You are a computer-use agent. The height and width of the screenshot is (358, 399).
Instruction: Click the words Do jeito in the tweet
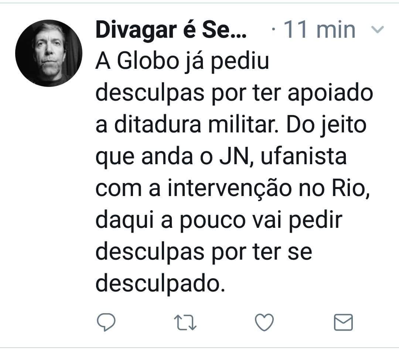(326, 125)
